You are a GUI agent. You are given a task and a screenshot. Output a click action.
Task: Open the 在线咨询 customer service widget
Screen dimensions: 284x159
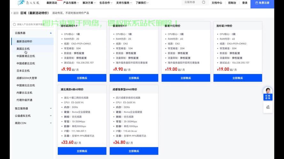(267, 94)
